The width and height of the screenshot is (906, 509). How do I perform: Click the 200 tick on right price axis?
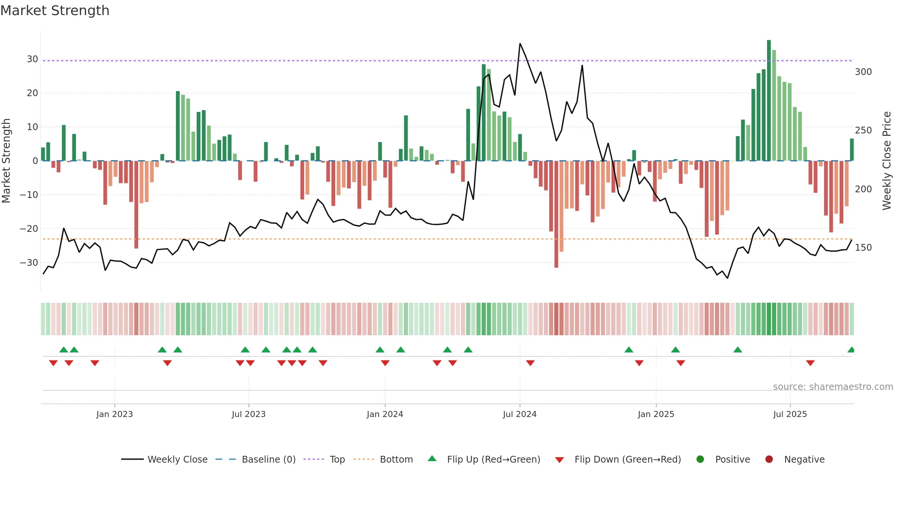pos(863,189)
